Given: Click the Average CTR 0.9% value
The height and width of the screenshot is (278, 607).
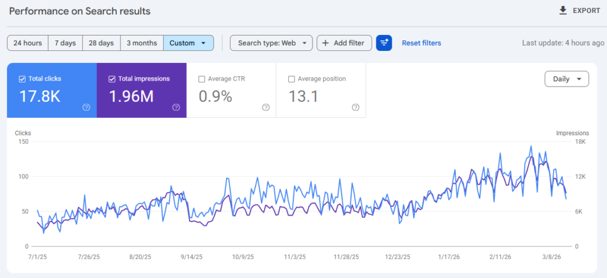Looking at the screenshot, I should click(216, 96).
